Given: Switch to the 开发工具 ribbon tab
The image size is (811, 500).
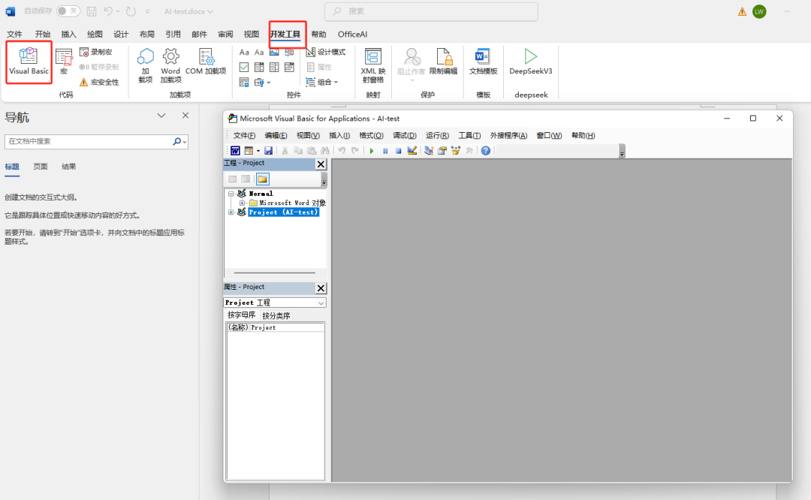Looking at the screenshot, I should coord(285,34).
